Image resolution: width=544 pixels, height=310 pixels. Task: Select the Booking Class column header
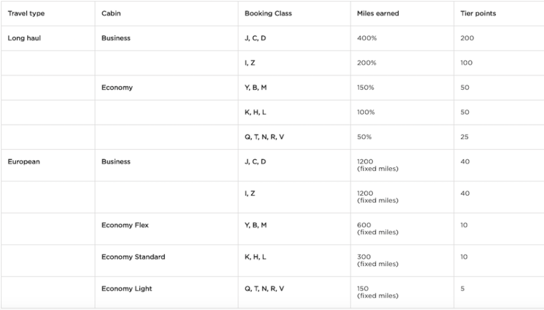268,13
